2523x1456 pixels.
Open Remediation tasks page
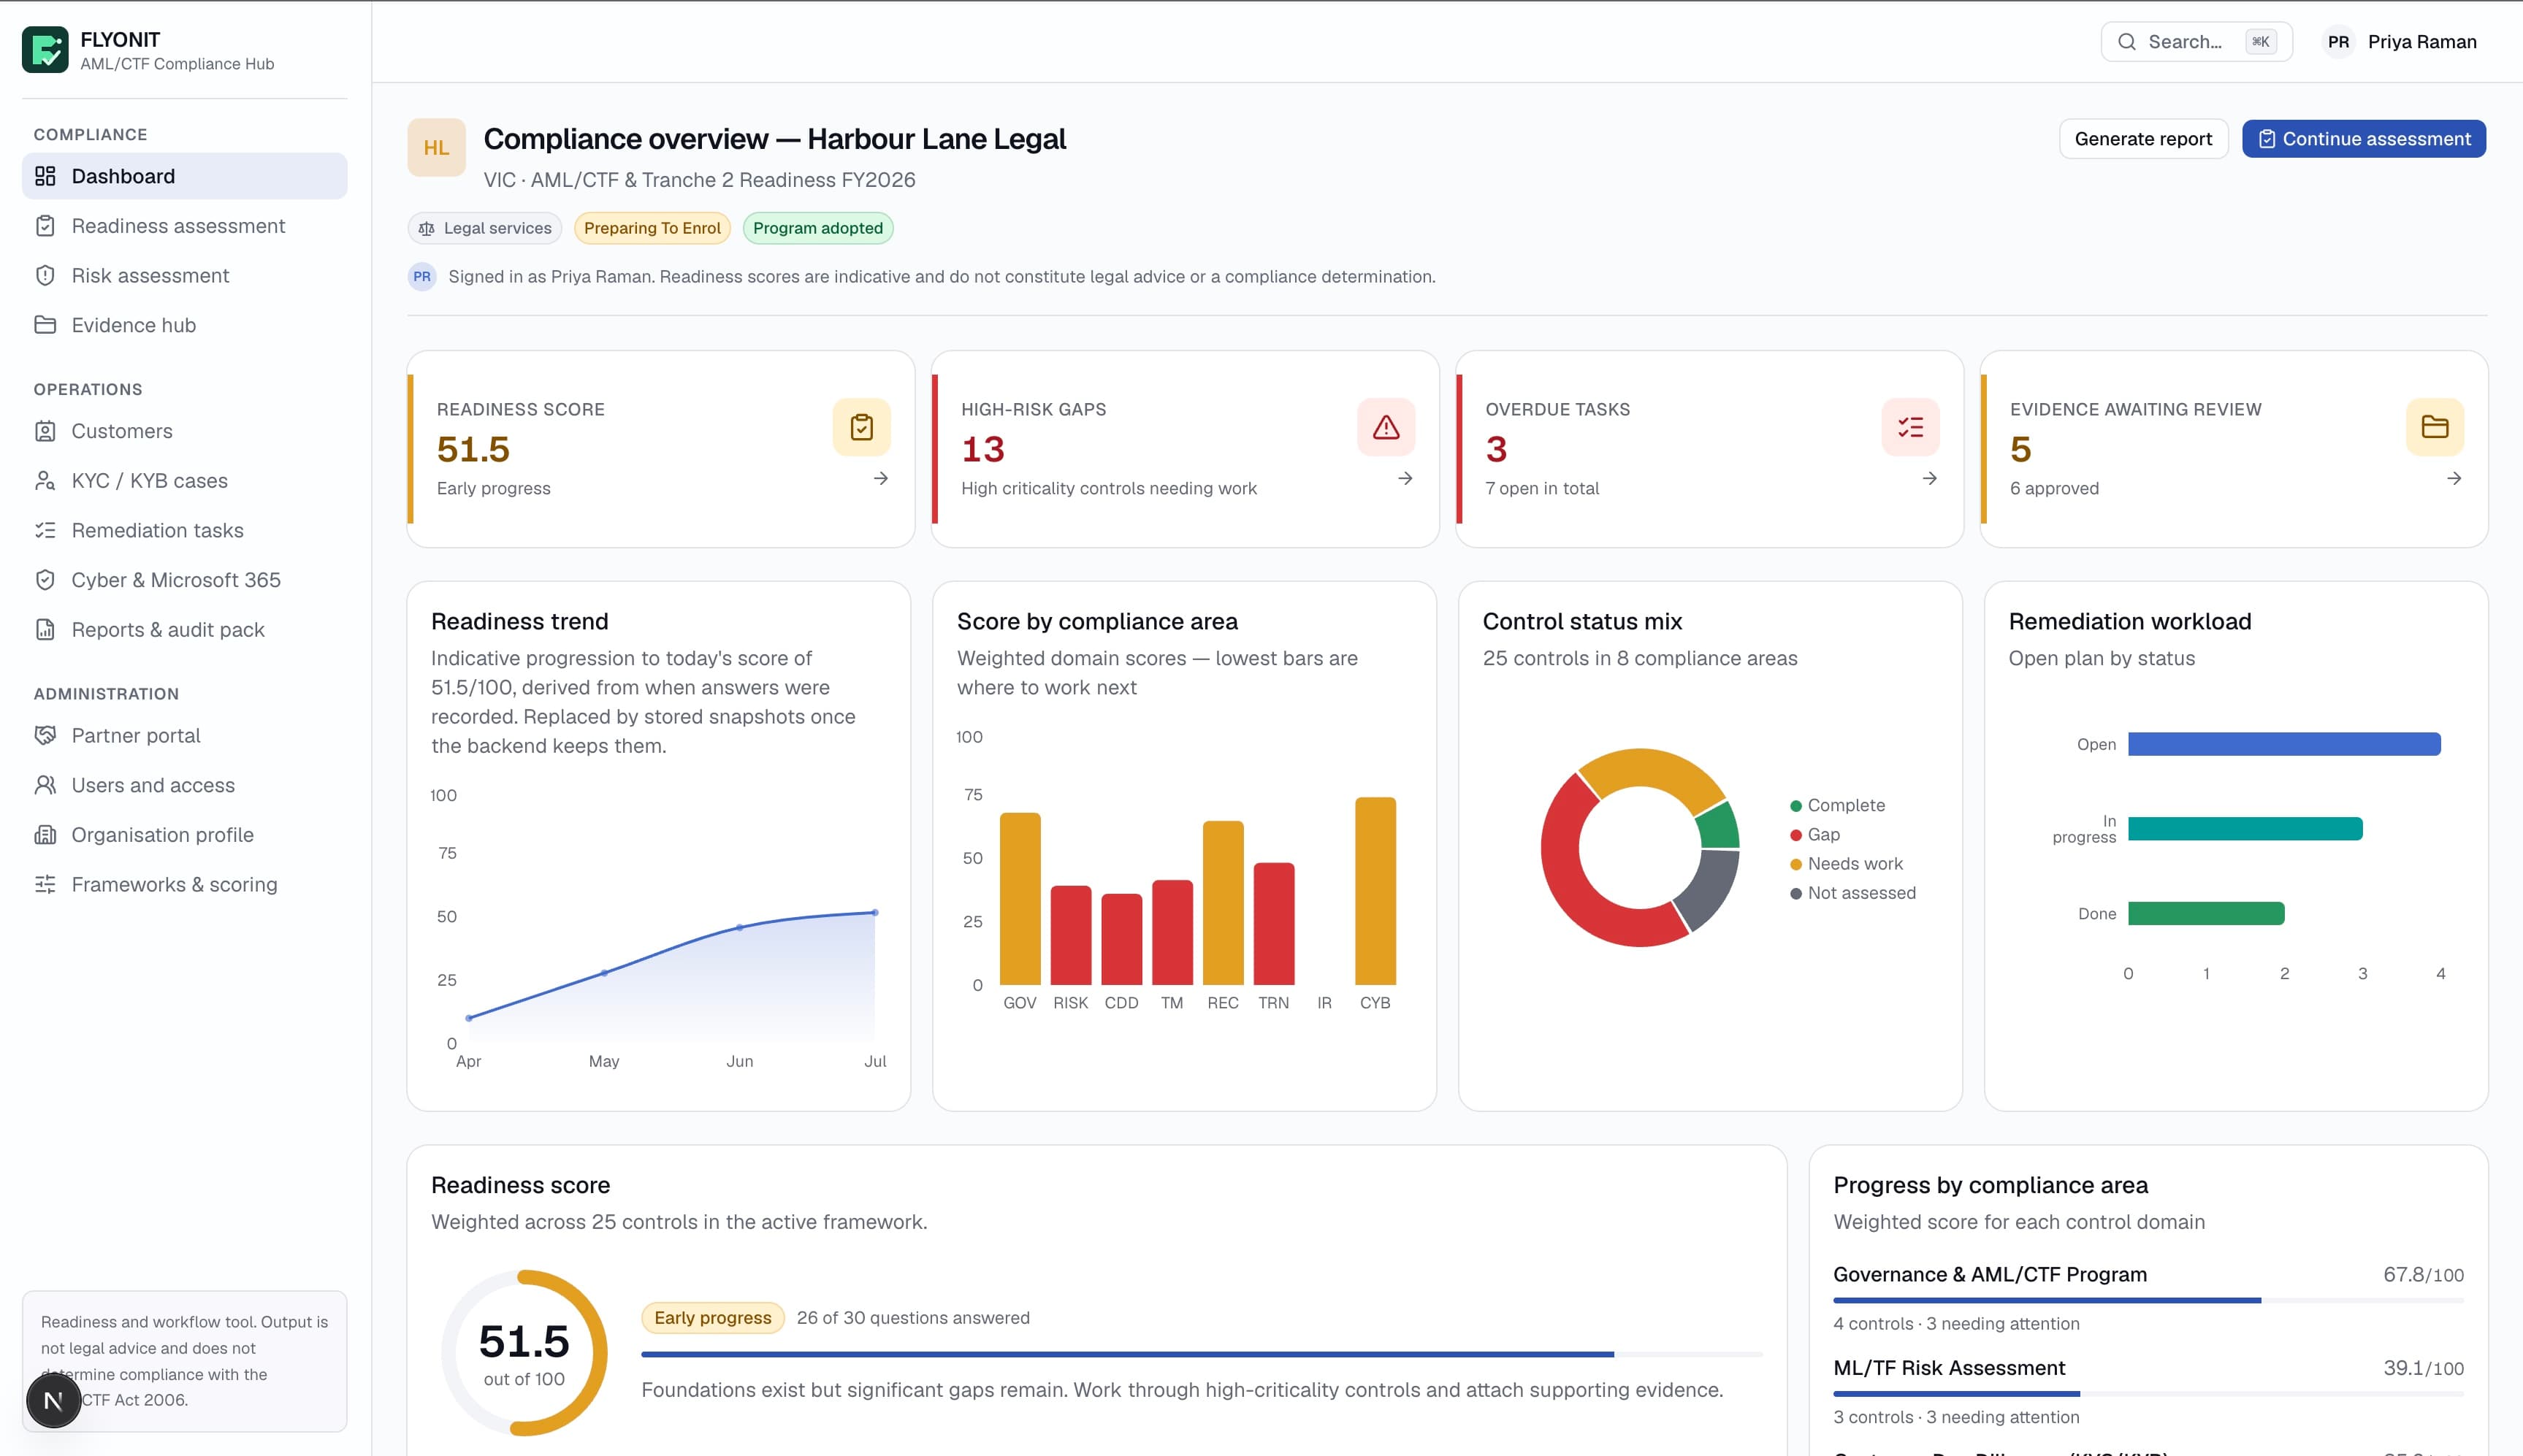pos(184,530)
